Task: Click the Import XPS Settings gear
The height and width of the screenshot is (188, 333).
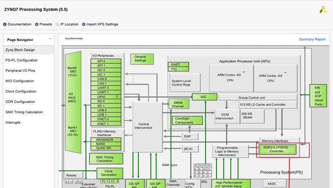Action: [x=84, y=24]
